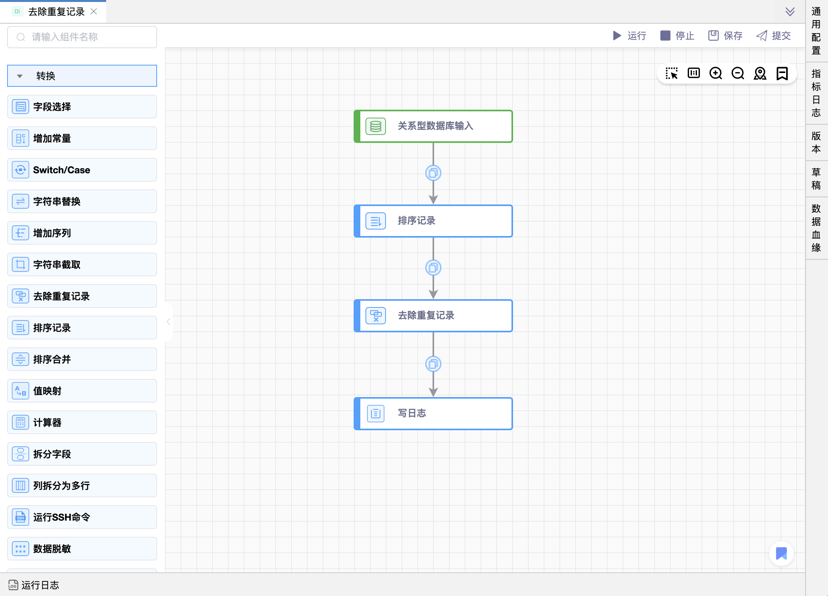Image resolution: width=828 pixels, height=596 pixels.
Task: Focus the 请输入组件名称 search field
Action: (82, 37)
